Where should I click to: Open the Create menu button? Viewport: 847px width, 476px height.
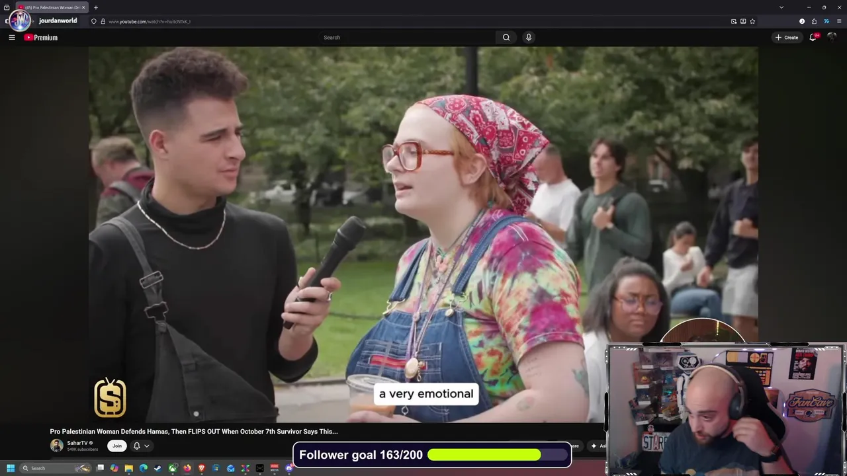click(787, 38)
